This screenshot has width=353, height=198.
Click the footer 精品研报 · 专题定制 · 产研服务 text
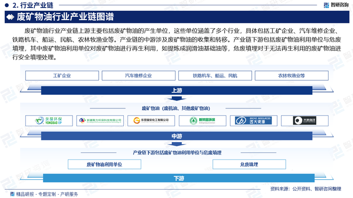[47, 194]
